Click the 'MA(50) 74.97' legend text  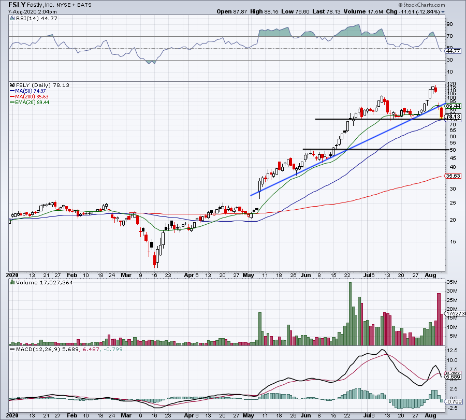(x=31, y=91)
